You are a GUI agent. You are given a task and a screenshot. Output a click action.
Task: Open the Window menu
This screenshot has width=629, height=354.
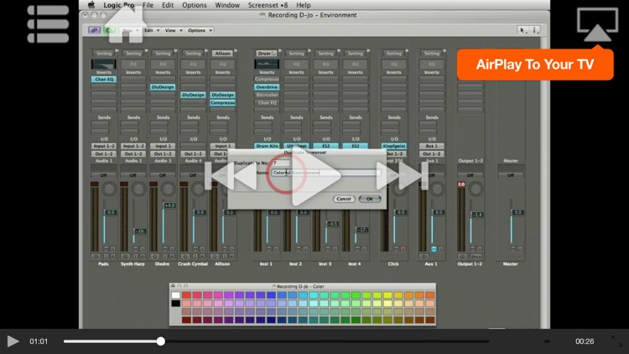tap(227, 5)
